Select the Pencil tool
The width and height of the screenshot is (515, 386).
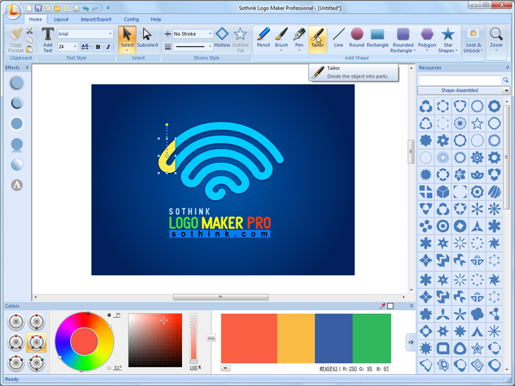[x=263, y=39]
